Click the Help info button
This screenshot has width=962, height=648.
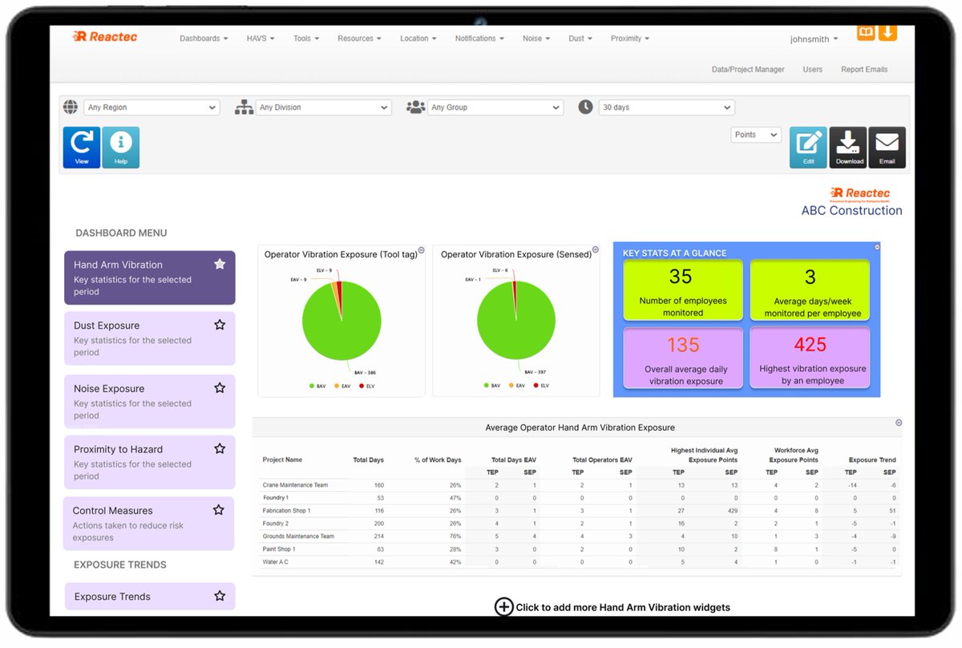121,148
